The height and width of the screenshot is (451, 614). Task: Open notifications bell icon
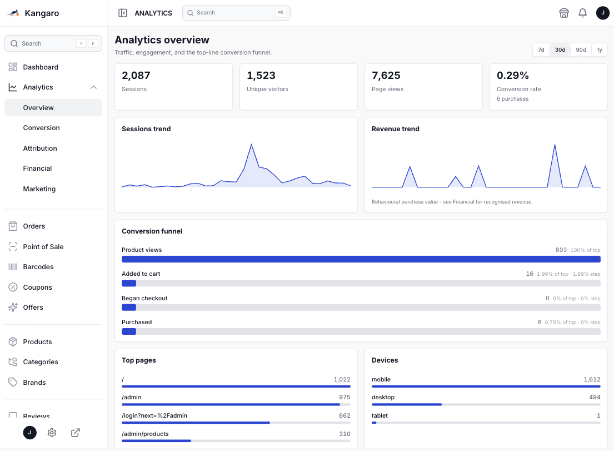583,13
